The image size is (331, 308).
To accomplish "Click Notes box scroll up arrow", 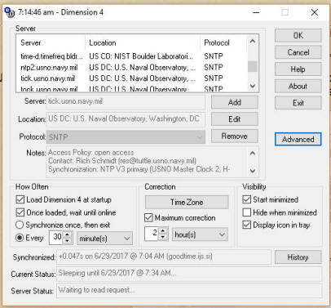I will click(253, 153).
